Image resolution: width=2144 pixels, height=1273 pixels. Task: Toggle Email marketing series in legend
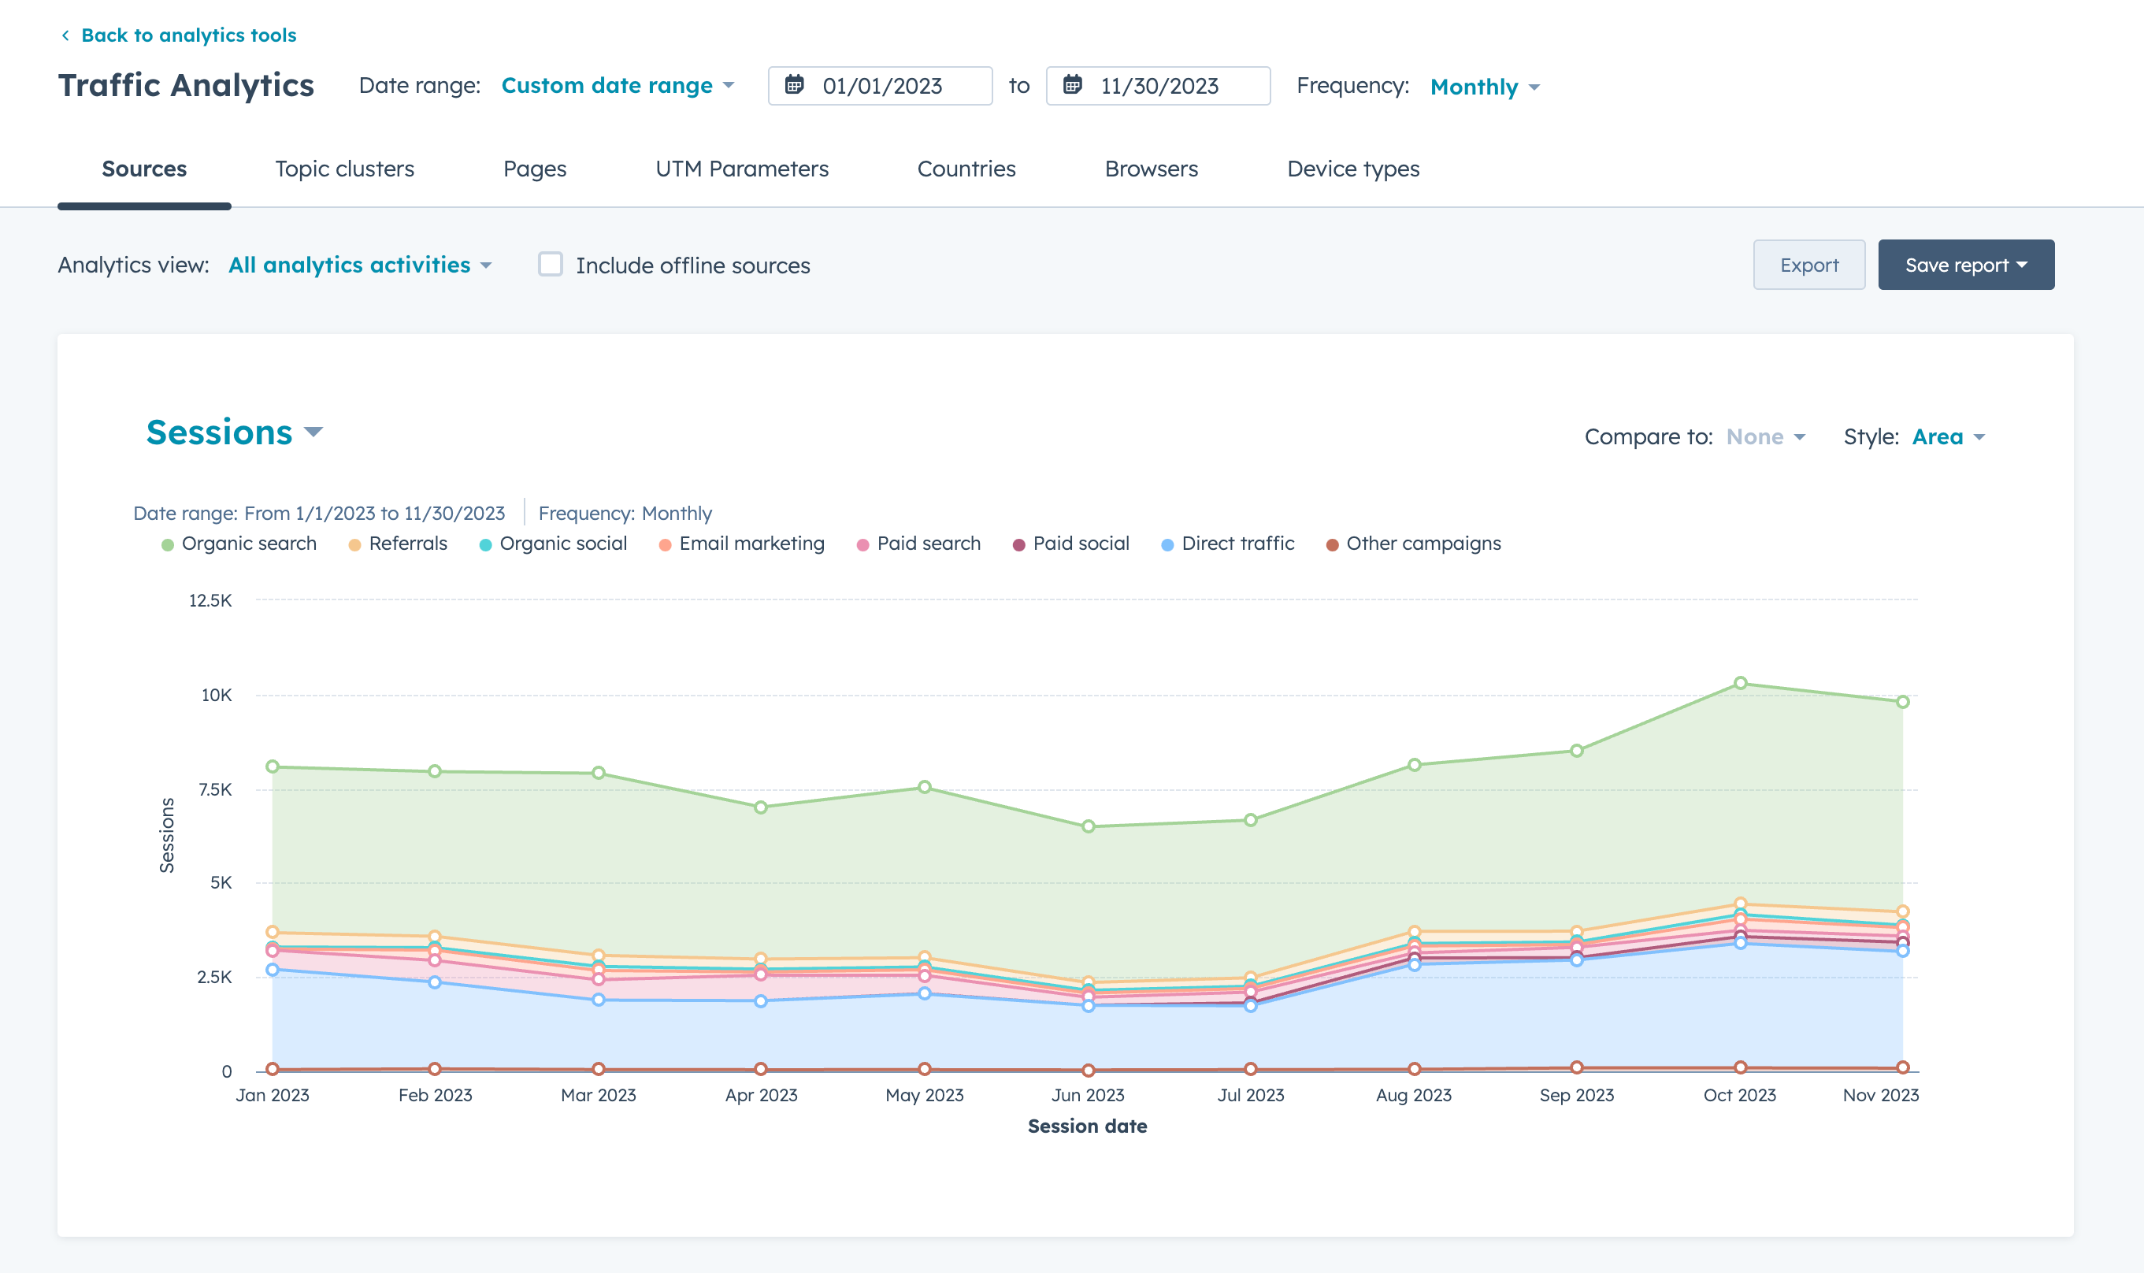tap(751, 544)
